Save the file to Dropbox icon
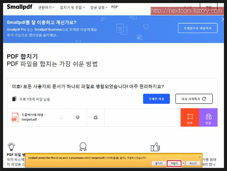227x171 pixels. (78, 117)
